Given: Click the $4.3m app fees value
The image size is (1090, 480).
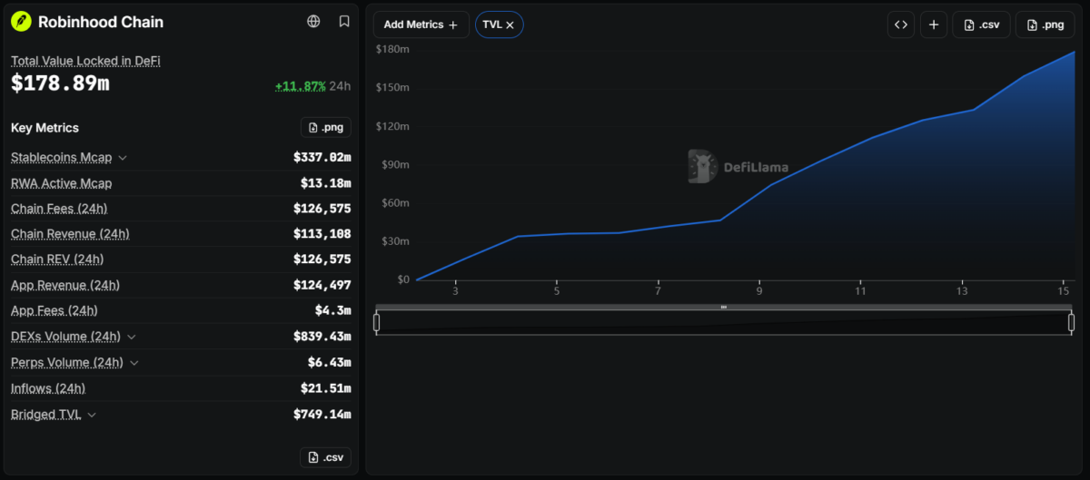Looking at the screenshot, I should click(x=333, y=310).
